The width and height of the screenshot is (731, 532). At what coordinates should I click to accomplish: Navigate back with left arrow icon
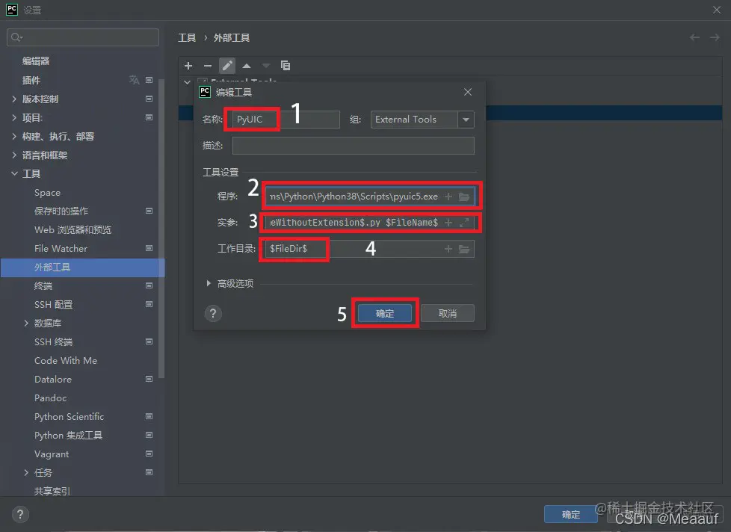pyautogui.click(x=694, y=37)
